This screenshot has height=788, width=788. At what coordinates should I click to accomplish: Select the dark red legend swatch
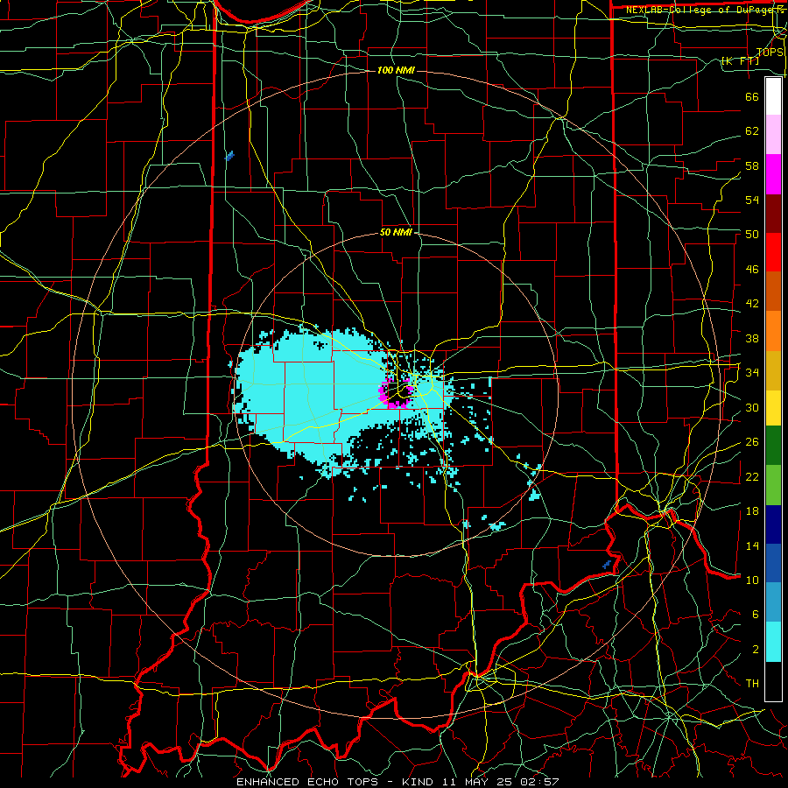click(773, 213)
